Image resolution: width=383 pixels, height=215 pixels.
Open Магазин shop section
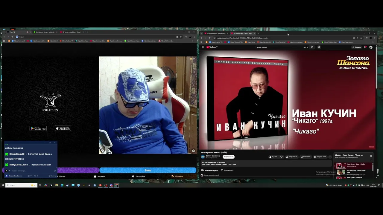[99, 176]
